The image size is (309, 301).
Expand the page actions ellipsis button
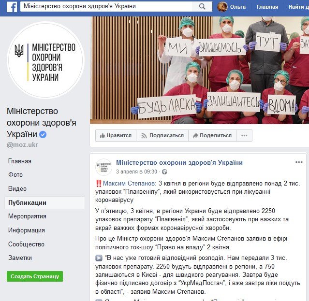click(x=244, y=135)
